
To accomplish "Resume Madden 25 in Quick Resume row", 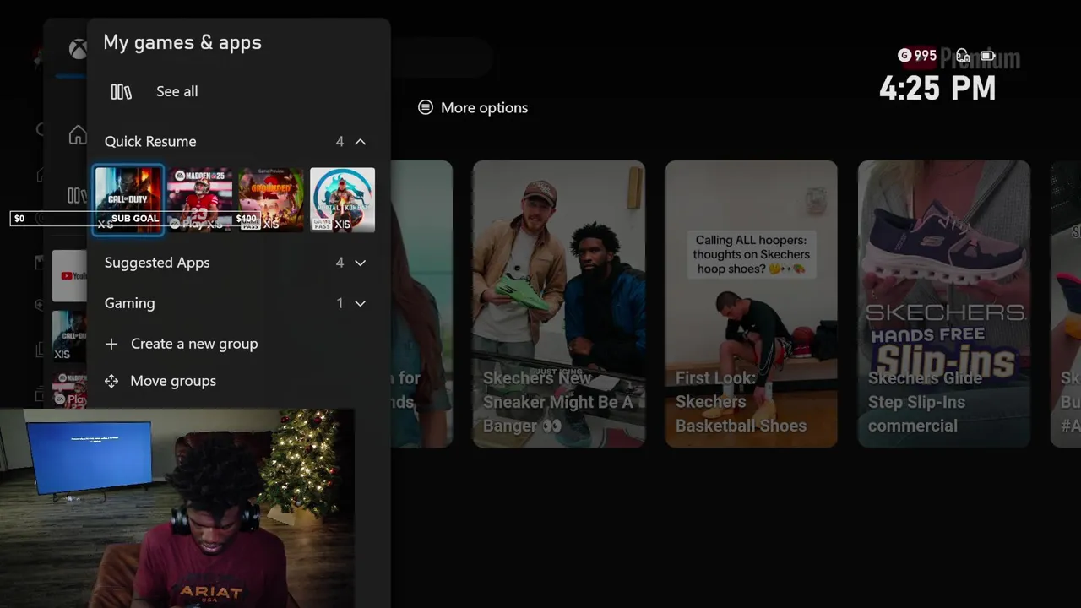I will click(199, 199).
